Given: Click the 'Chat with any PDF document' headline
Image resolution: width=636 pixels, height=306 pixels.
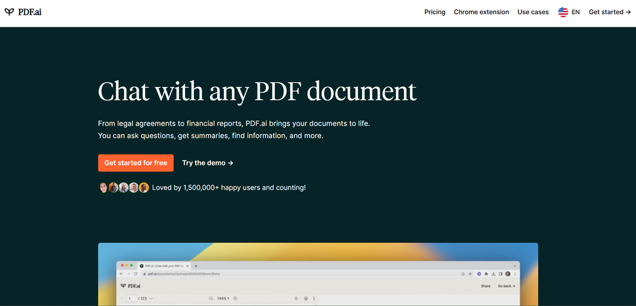Looking at the screenshot, I should pos(257,92).
